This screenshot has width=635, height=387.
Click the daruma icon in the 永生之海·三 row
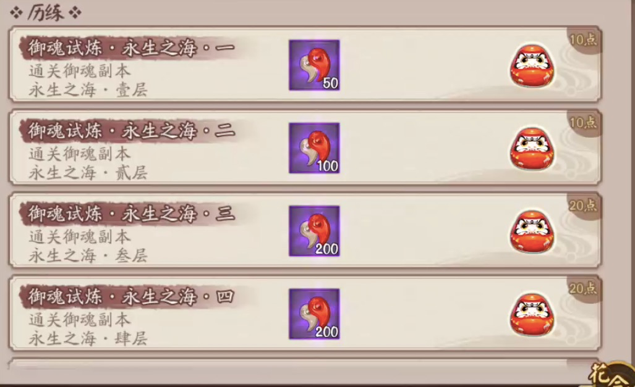[x=532, y=231]
